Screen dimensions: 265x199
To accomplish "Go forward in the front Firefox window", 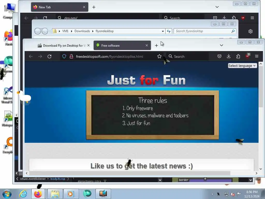I will tap(40, 56).
